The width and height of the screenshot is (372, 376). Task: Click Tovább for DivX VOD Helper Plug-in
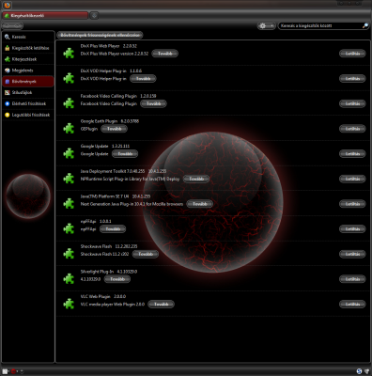point(143,79)
